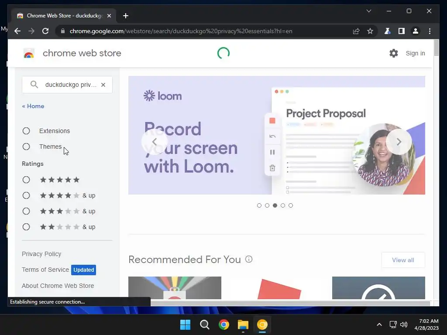Open the Terms of Service link

45,270
